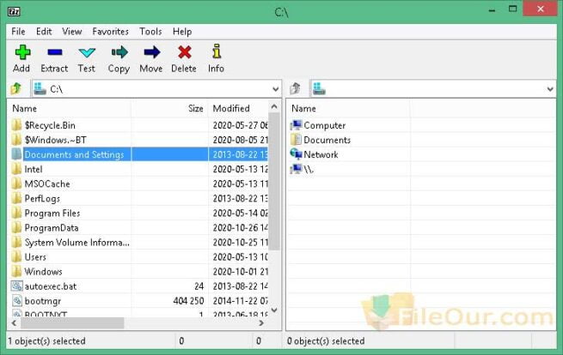Image resolution: width=563 pixels, height=355 pixels.
Task: Click the $Recycle.Bin folder icon
Action: 16,125
